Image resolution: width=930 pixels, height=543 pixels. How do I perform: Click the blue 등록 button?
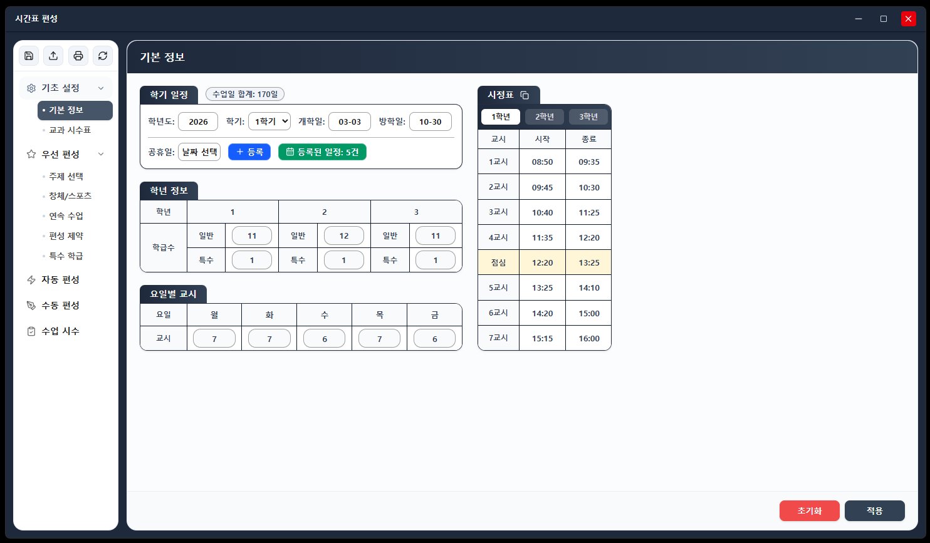tap(249, 152)
